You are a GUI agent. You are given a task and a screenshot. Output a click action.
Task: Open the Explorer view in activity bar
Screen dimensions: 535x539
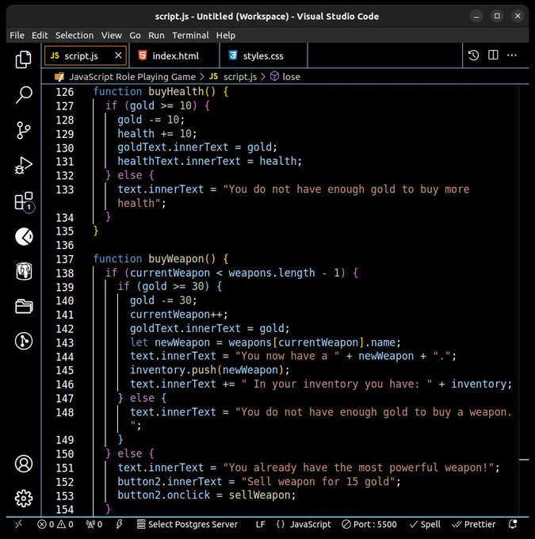click(23, 59)
